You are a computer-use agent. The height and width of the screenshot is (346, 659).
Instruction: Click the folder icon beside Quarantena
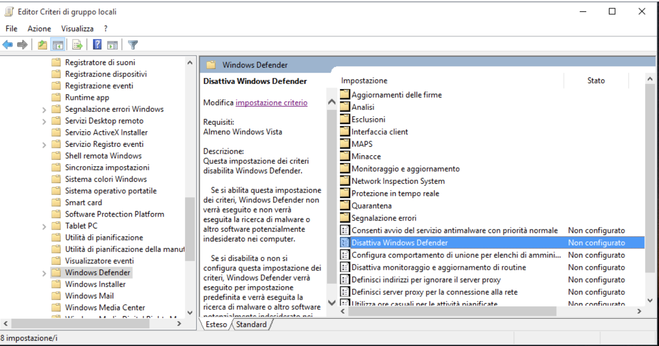pos(345,205)
